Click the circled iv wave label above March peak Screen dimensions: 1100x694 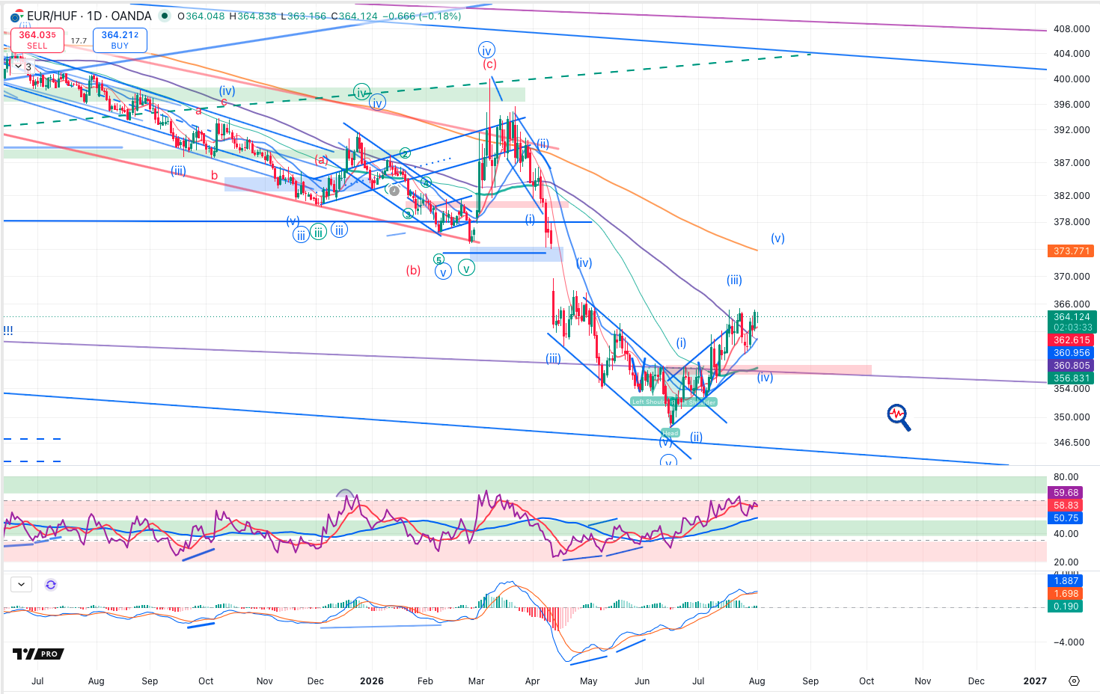click(486, 51)
